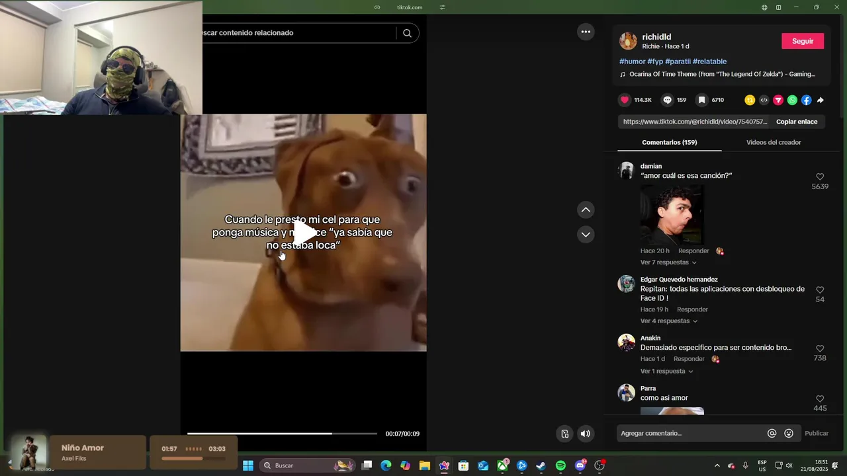Reply to Edgar's comment with Responder

(x=692, y=309)
